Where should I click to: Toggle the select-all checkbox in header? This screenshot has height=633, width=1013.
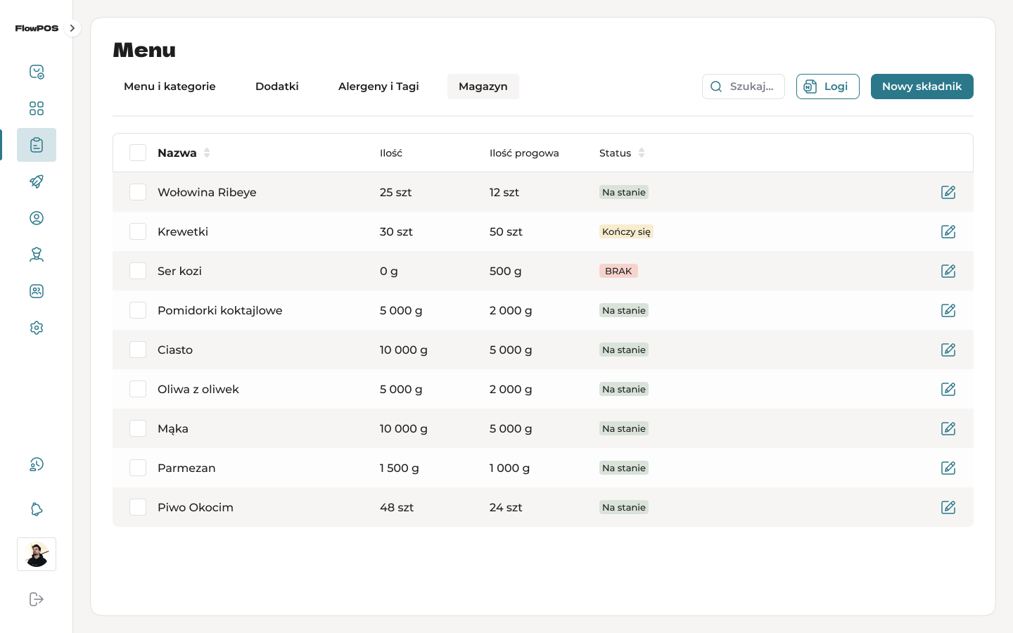[x=138, y=153]
